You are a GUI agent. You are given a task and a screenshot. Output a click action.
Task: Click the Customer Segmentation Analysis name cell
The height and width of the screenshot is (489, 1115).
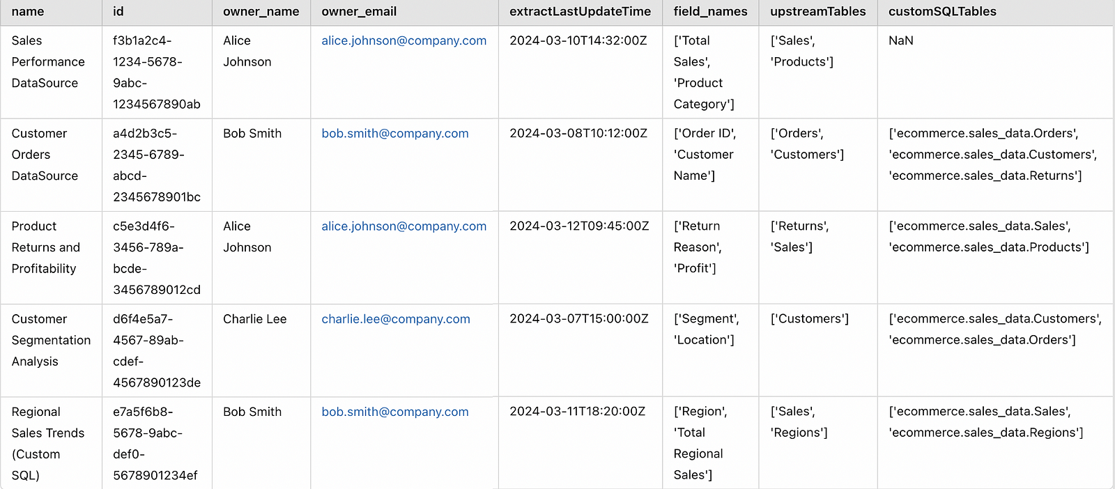click(51, 340)
